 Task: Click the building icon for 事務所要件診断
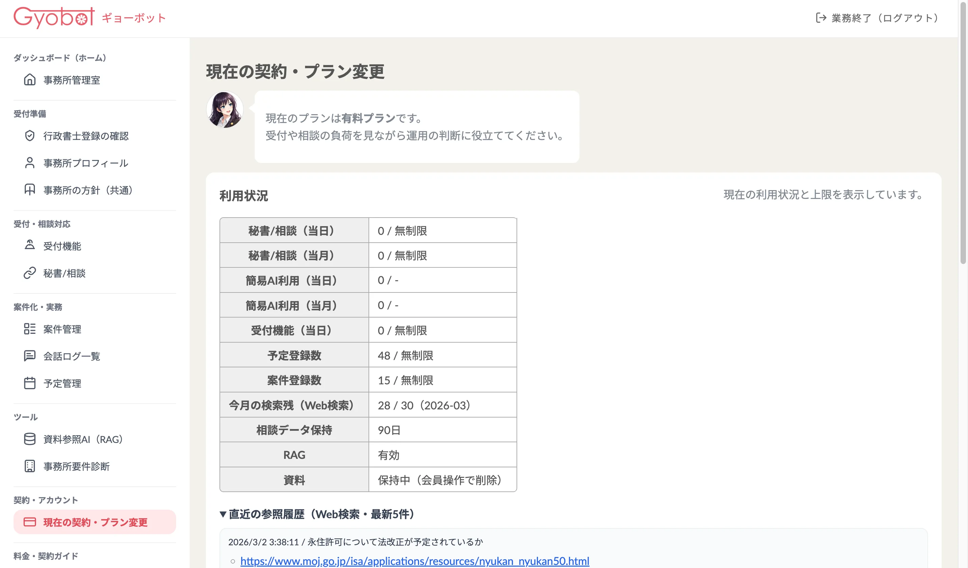pyautogui.click(x=29, y=466)
